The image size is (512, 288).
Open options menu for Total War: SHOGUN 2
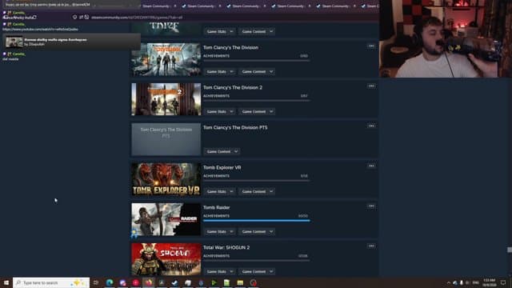[x=371, y=246]
